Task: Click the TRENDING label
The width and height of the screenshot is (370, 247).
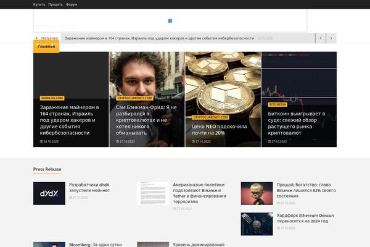Action: 49,38
